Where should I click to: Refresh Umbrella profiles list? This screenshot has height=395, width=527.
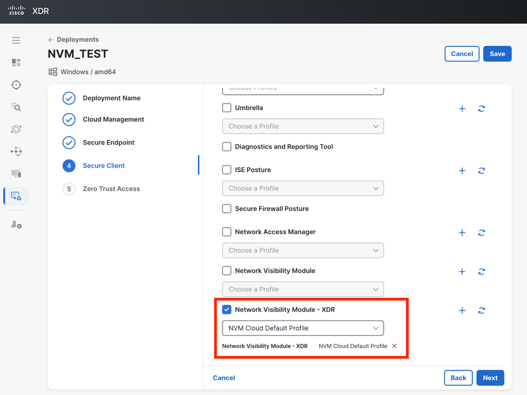pyautogui.click(x=482, y=109)
